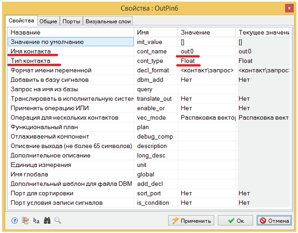The height and width of the screenshot is (233, 298).
Task: Toggle the sort_port value 'Нет'
Action: 207,193
